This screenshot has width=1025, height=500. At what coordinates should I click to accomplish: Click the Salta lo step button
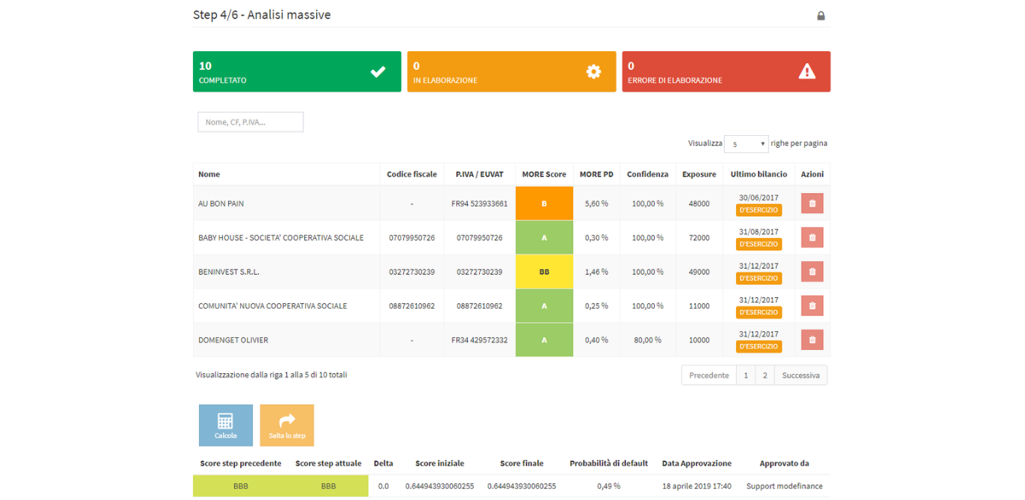(x=287, y=426)
